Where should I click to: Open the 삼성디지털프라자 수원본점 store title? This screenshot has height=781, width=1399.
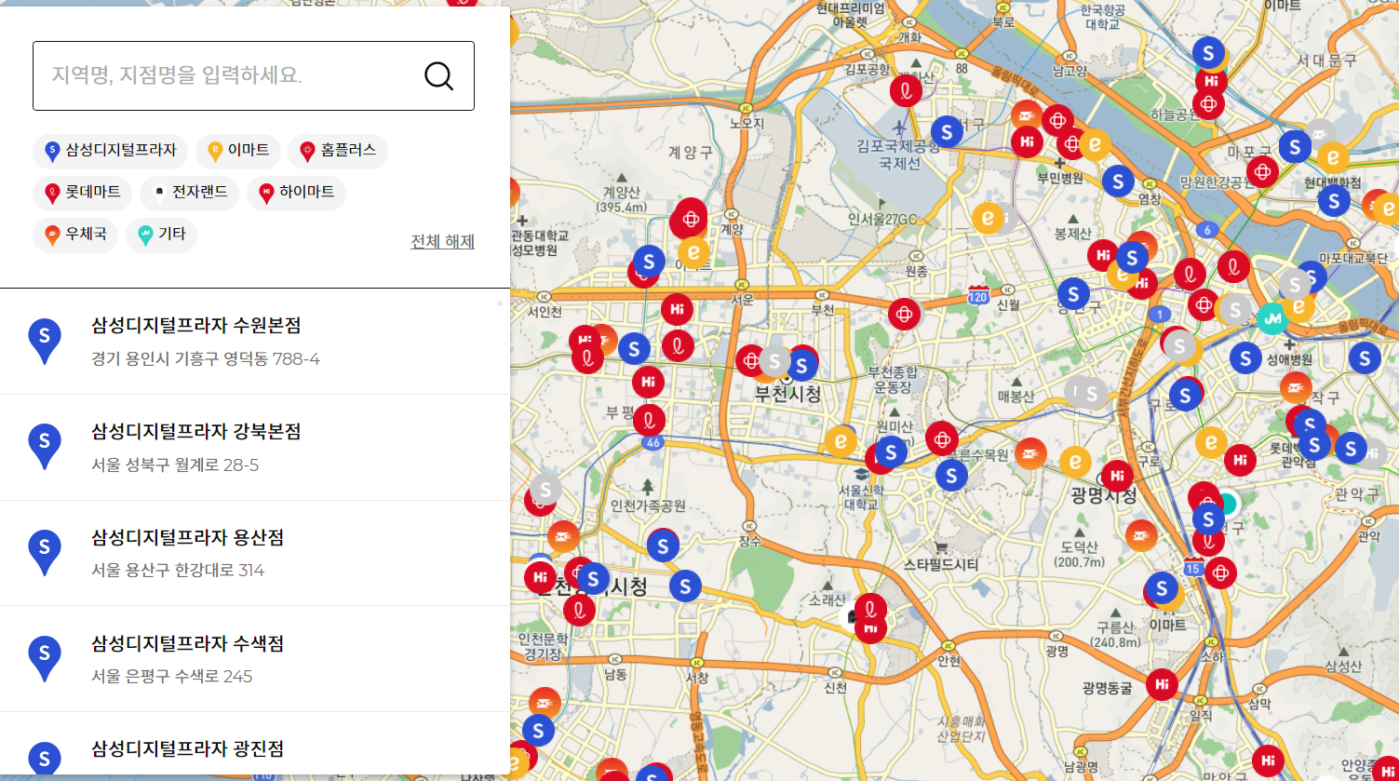[195, 326]
